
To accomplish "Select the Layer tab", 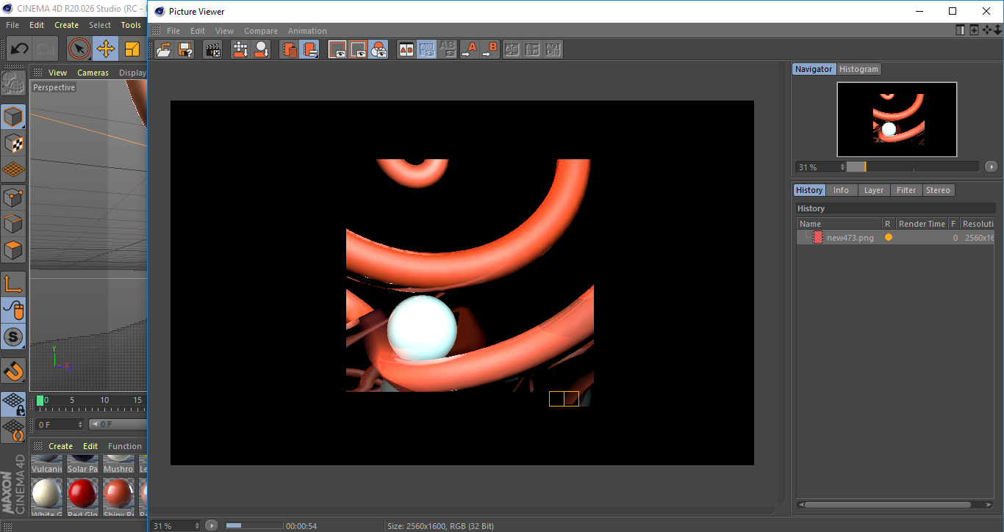I will pyautogui.click(x=874, y=190).
